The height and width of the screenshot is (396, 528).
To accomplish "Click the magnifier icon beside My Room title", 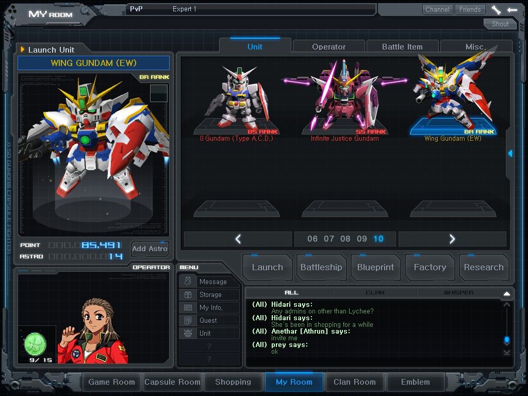I will (x=85, y=11).
